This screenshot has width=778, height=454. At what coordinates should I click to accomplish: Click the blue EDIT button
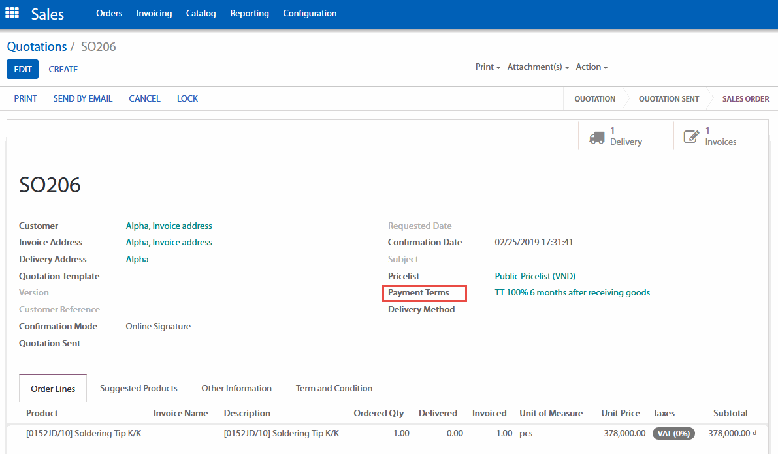point(23,69)
